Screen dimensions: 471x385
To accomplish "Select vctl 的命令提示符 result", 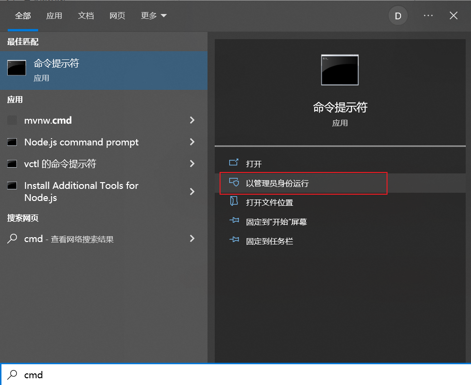I will (104, 164).
